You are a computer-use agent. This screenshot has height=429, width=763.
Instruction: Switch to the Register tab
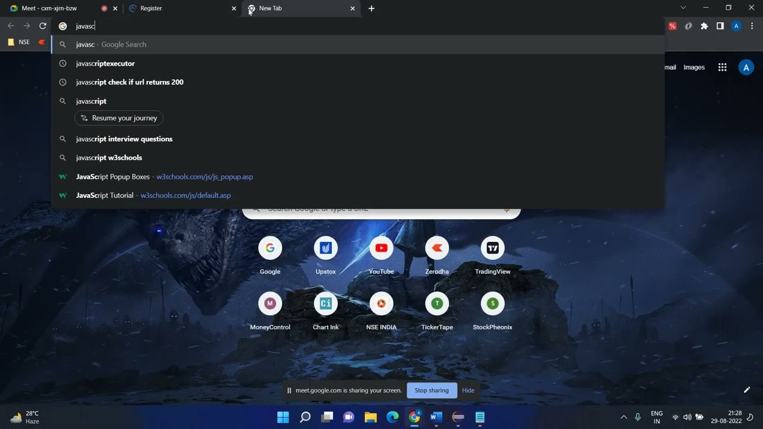click(x=182, y=8)
